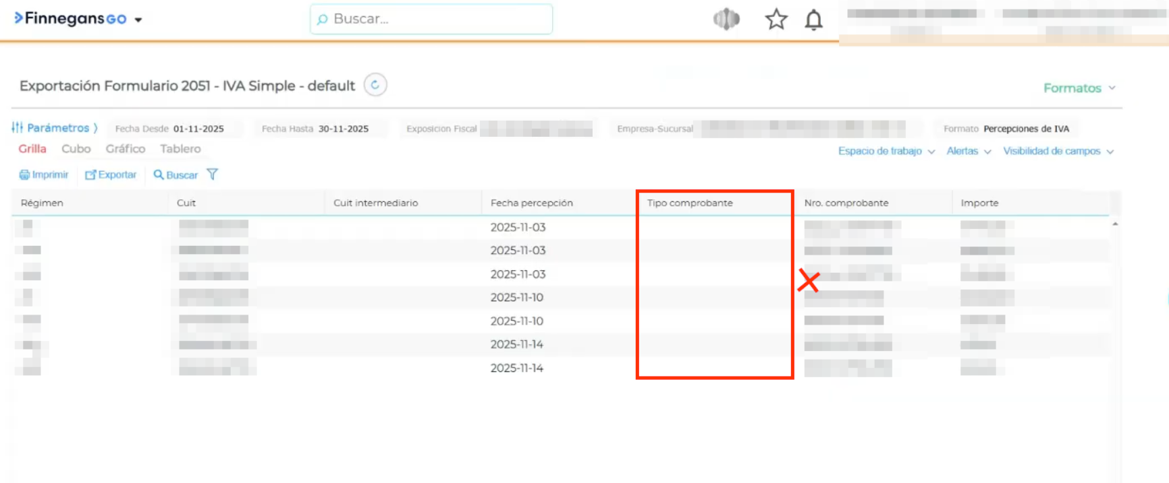Switch to the Tablero tab

point(180,149)
